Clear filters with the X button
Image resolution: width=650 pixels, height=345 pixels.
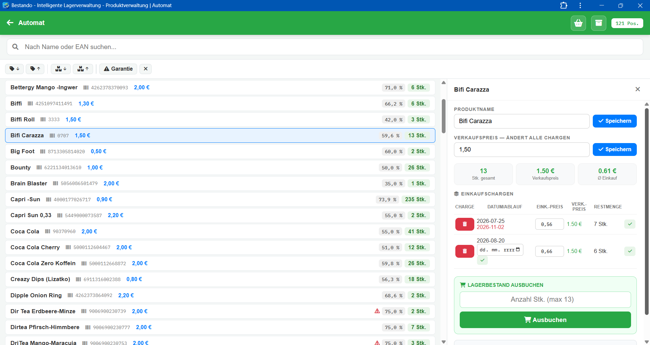146,69
